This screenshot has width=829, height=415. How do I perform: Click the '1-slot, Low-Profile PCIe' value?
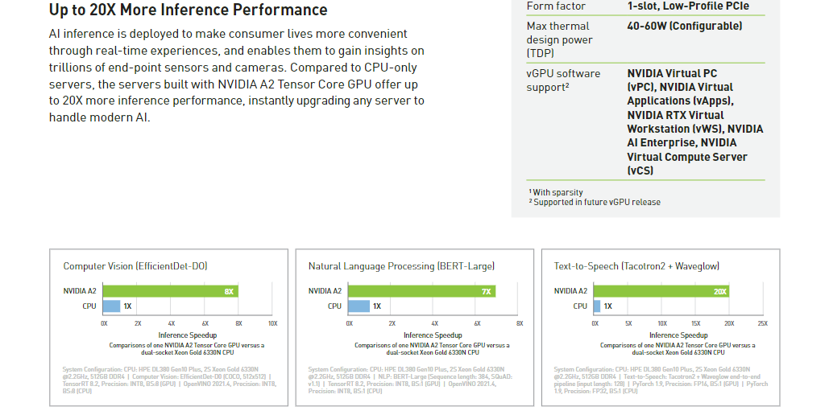coord(688,6)
